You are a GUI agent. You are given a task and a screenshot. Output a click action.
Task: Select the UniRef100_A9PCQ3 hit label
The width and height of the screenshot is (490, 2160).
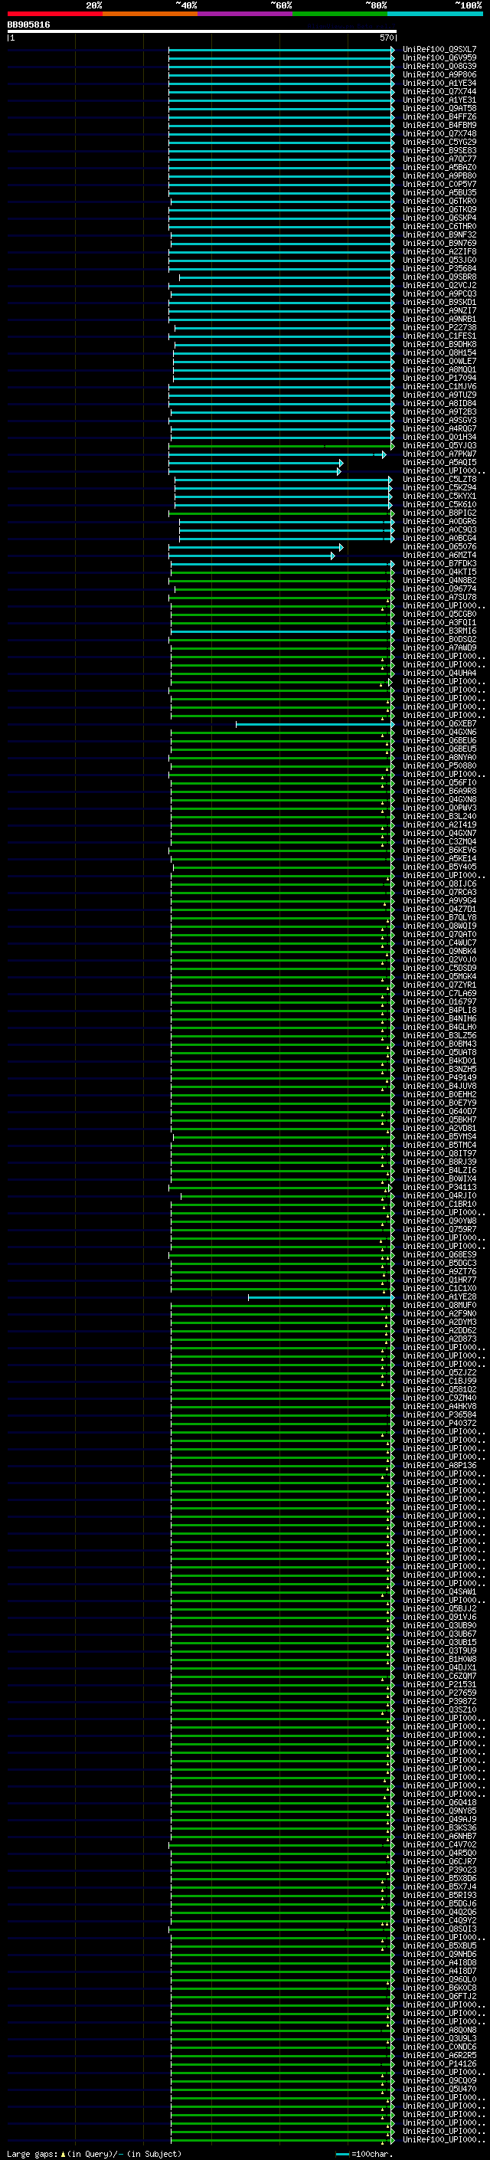tap(439, 294)
